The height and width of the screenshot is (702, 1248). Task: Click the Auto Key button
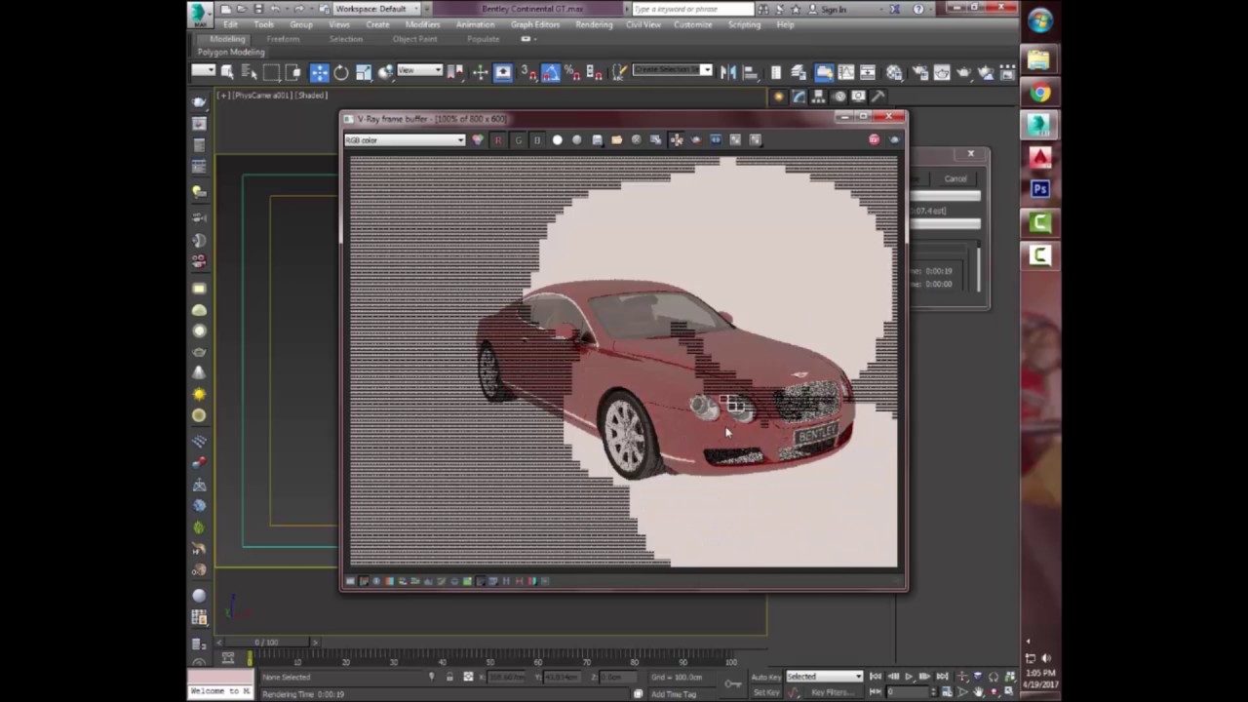pos(765,677)
